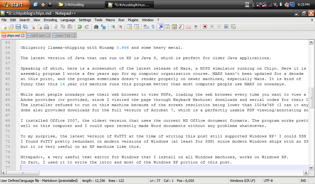Click the Save All toolbar icon

pos(25,27)
